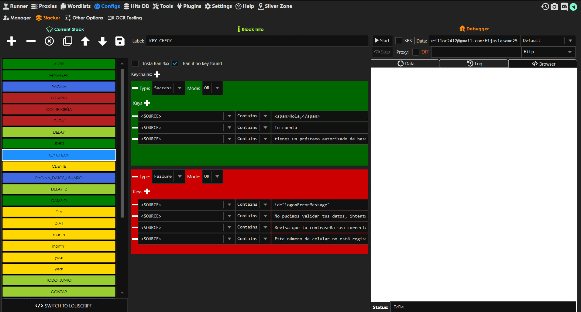Enable the SBS step-by-step checkbox
581x312 pixels.
(x=399, y=41)
